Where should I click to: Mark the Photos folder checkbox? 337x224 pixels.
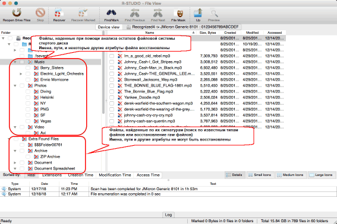(x=22, y=85)
